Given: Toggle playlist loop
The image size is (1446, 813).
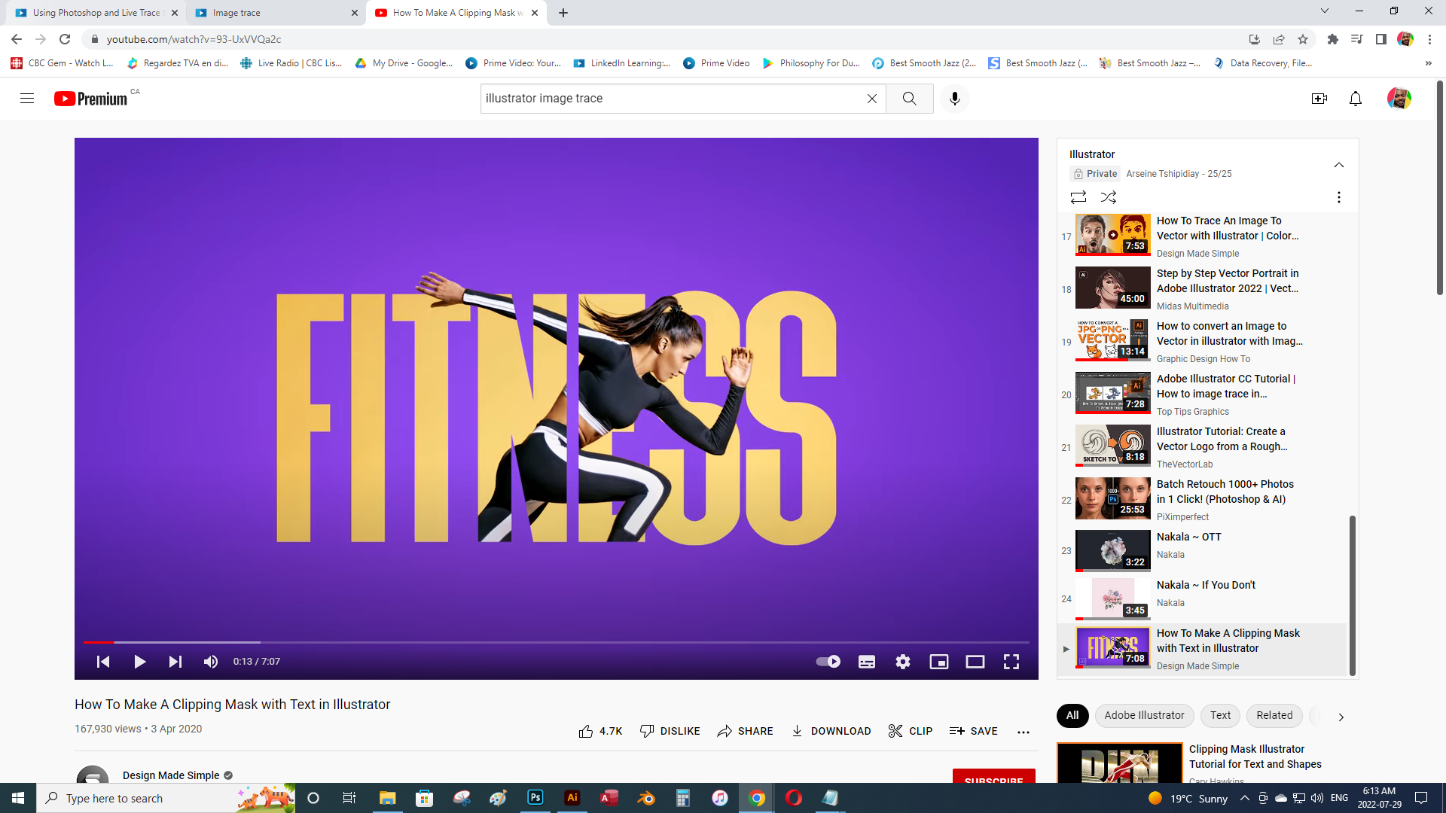Looking at the screenshot, I should (1078, 197).
